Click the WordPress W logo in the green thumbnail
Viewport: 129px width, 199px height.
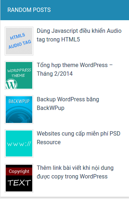pyautogui.click(x=11, y=84)
